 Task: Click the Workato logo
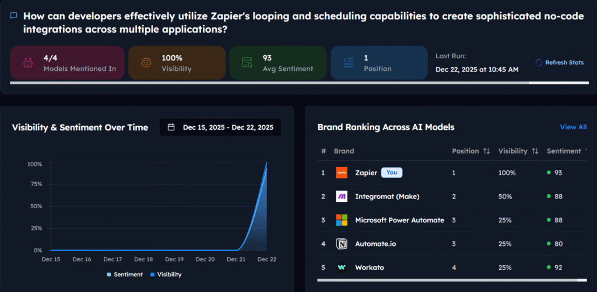(342, 268)
